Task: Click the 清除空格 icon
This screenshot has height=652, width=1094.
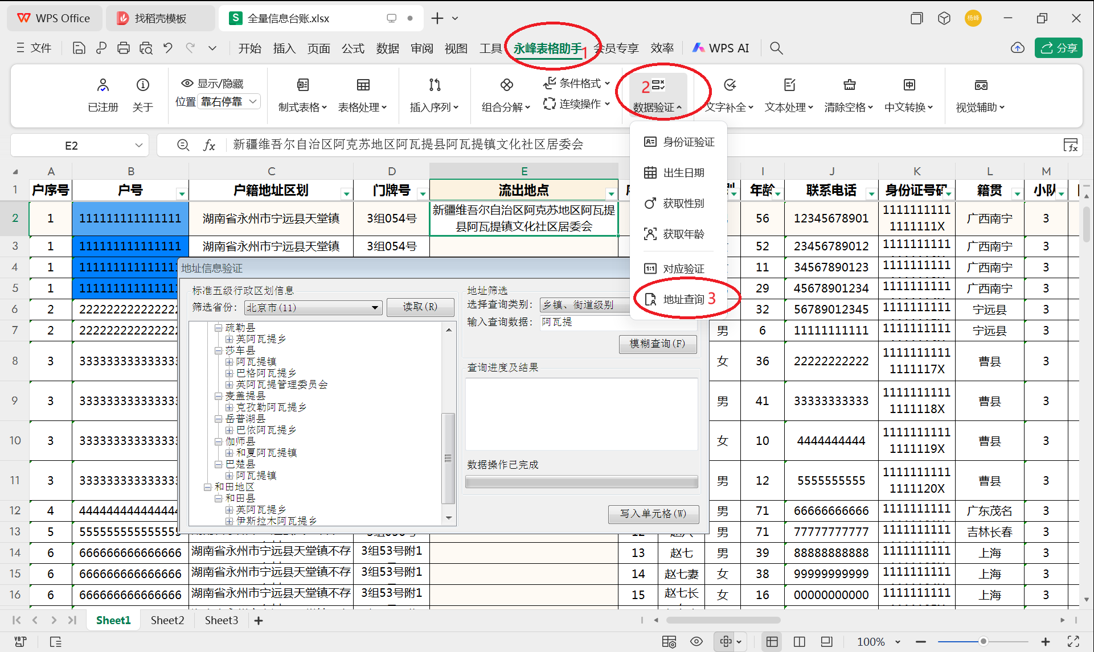Action: [849, 95]
